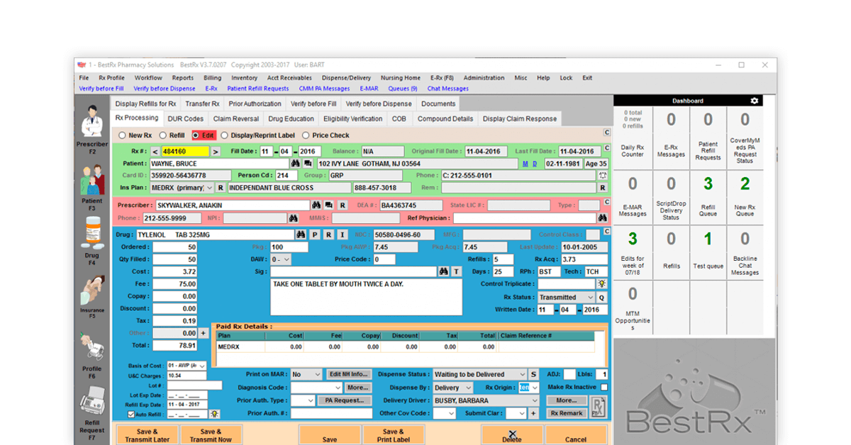
Task: Open the Queues (9) link
Action: coord(403,89)
